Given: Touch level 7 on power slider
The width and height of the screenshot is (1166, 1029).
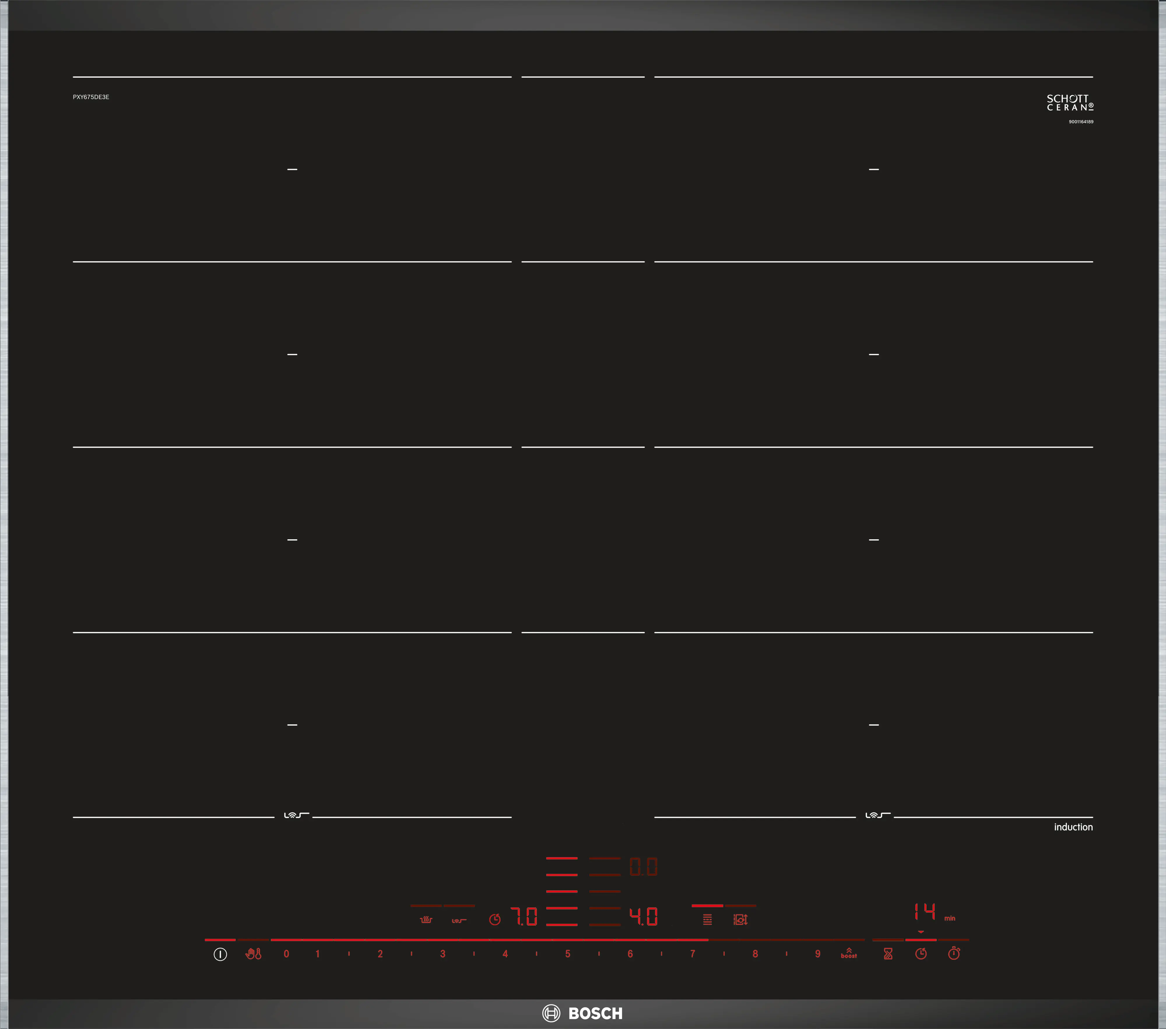Looking at the screenshot, I should click(x=693, y=954).
